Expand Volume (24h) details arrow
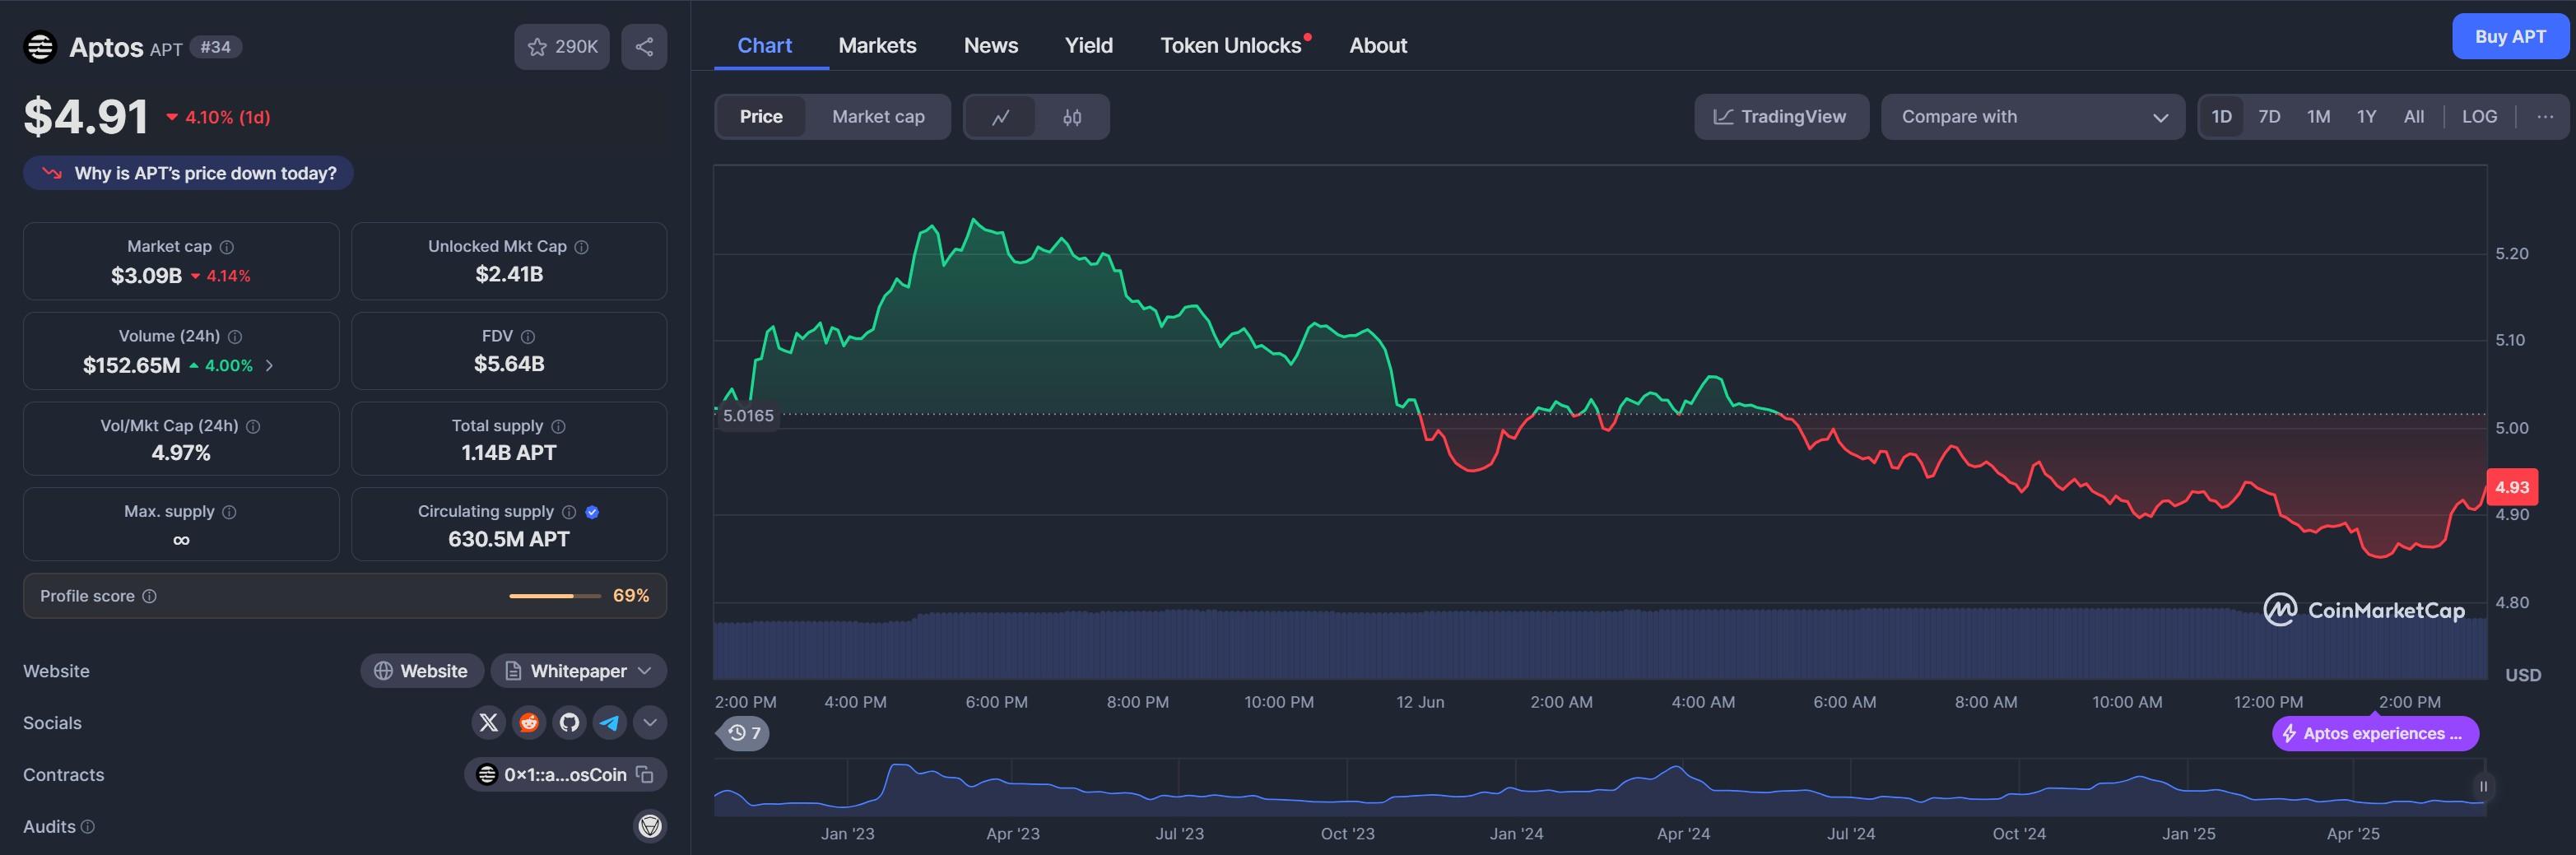2576x855 pixels. 269,366
